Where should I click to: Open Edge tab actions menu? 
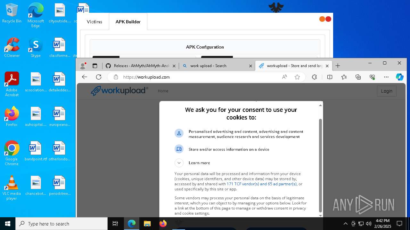[95, 66]
